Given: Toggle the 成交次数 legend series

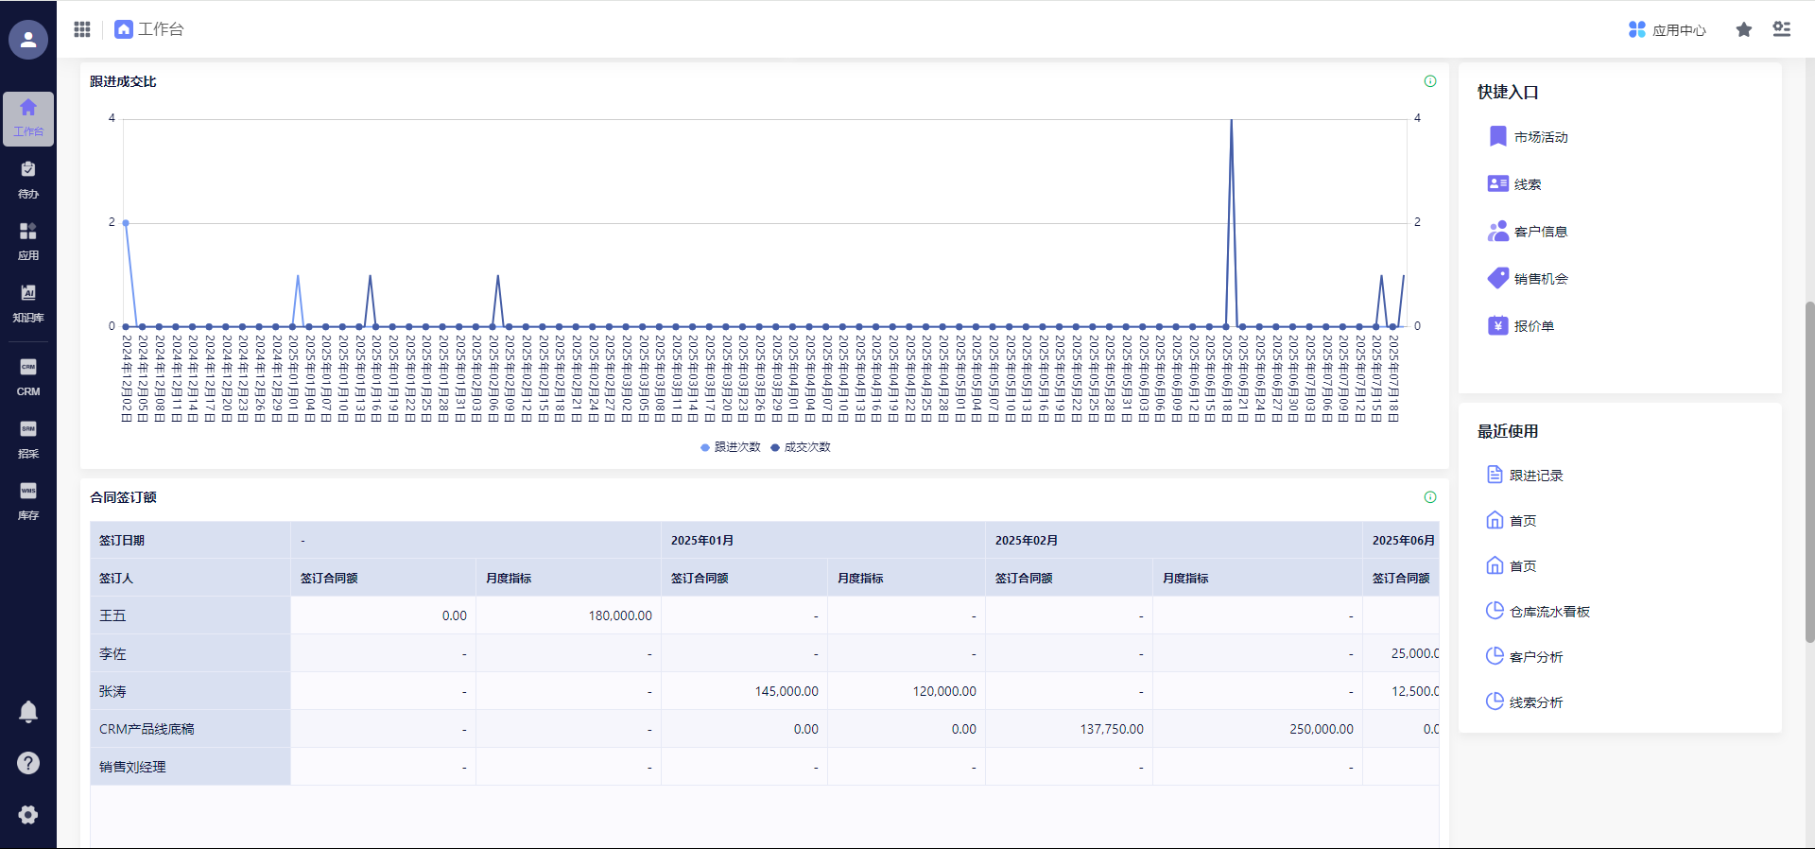Looking at the screenshot, I should point(801,447).
